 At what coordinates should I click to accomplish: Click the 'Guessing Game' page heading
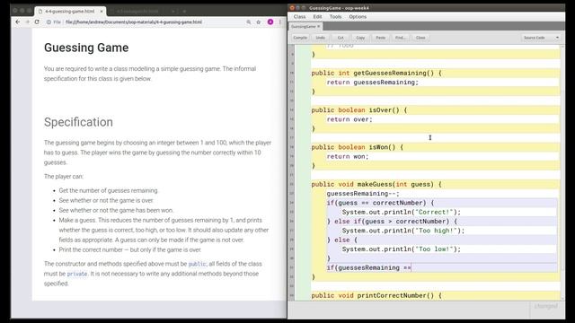[86, 48]
